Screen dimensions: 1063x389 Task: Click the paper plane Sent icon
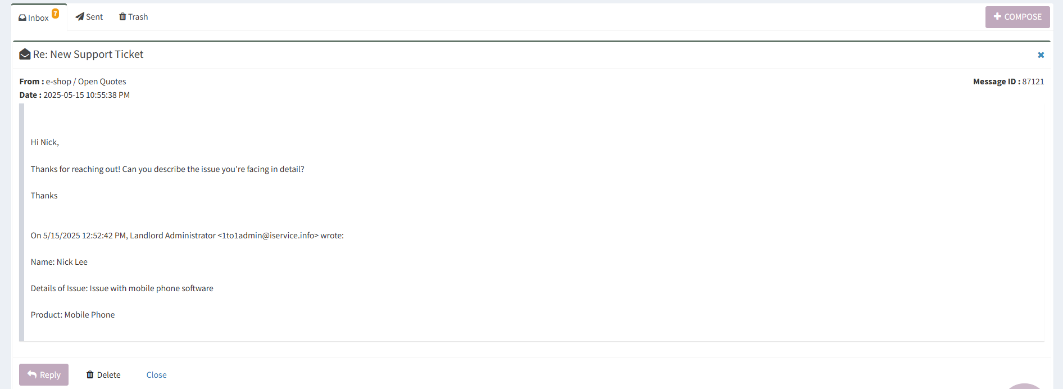tap(80, 17)
